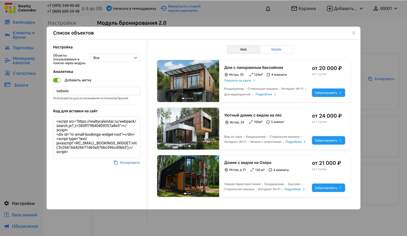Click the website label input field

pos(97,91)
